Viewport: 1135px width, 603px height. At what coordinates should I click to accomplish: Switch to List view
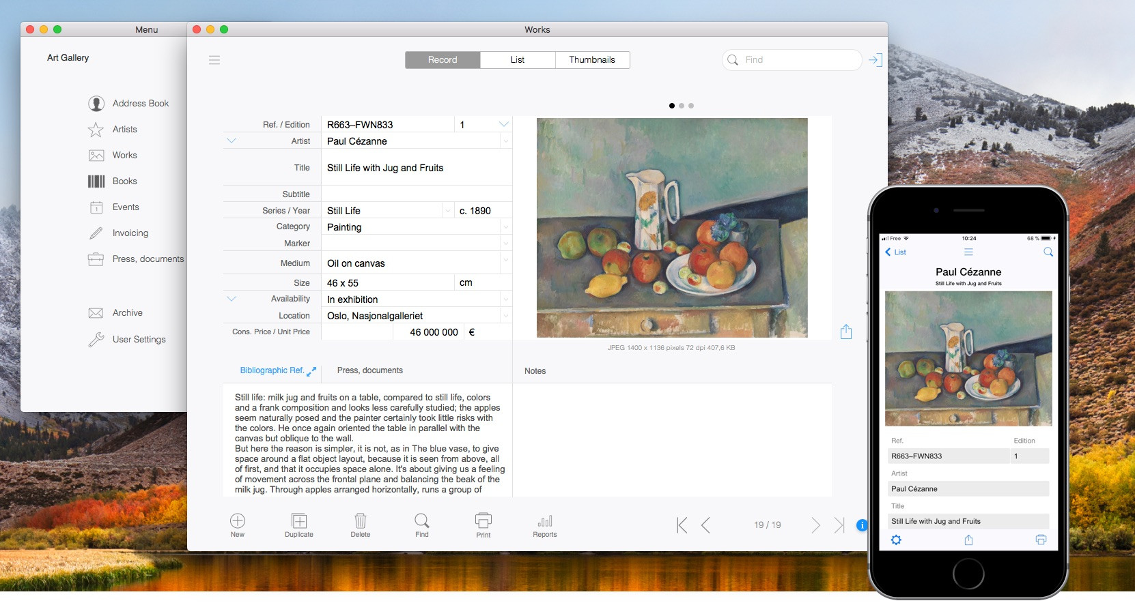pyautogui.click(x=518, y=60)
